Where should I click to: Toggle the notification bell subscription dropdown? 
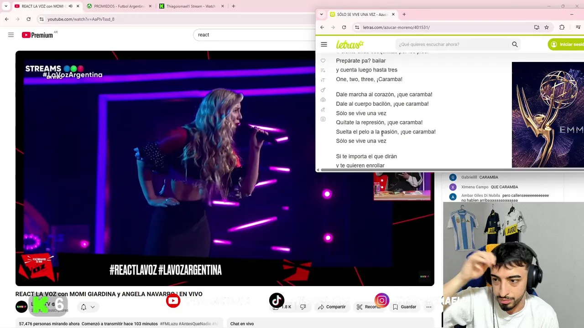point(88,307)
